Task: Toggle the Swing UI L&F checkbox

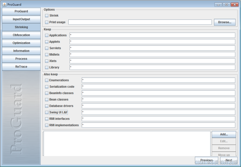Action: point(47,113)
